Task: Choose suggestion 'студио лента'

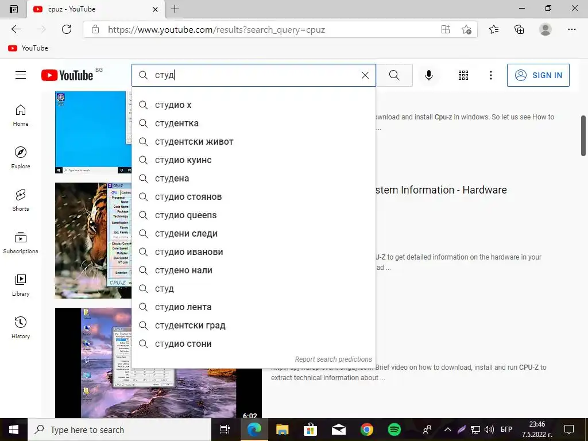Action: pyautogui.click(x=254, y=307)
